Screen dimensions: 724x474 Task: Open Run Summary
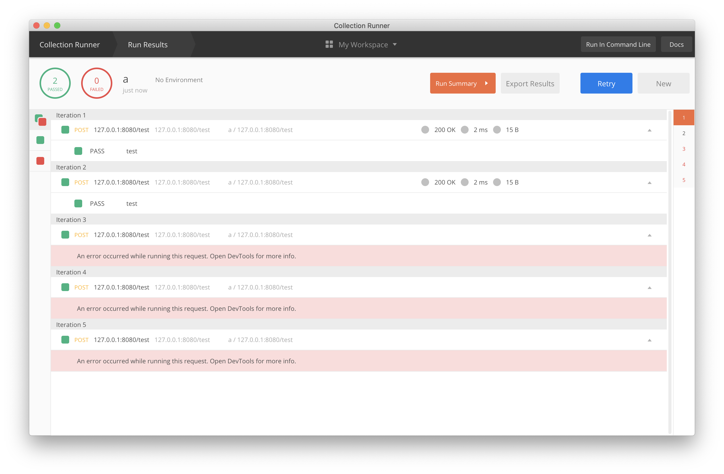click(462, 83)
